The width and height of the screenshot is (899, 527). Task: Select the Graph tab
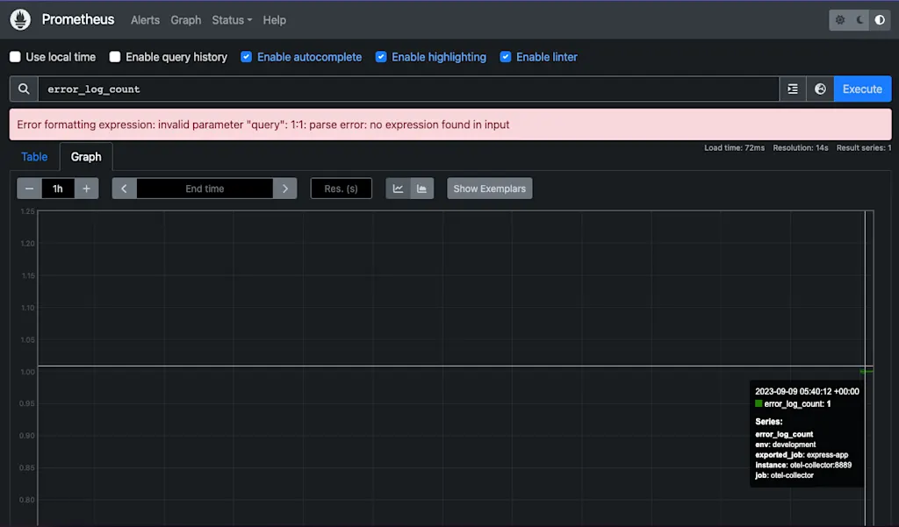point(86,157)
